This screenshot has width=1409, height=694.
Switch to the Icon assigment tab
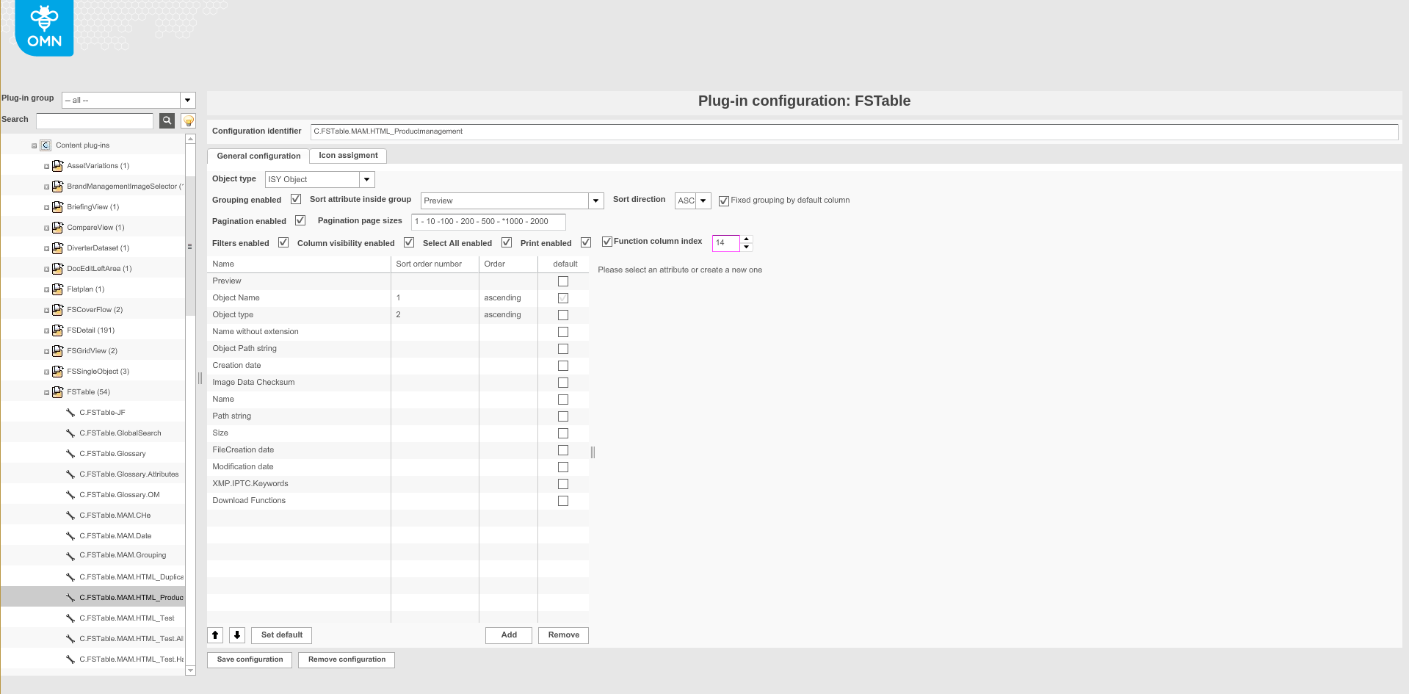(x=347, y=155)
